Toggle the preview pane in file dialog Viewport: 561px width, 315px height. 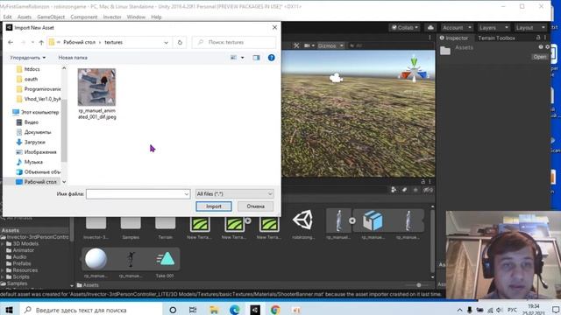pyautogui.click(x=256, y=58)
